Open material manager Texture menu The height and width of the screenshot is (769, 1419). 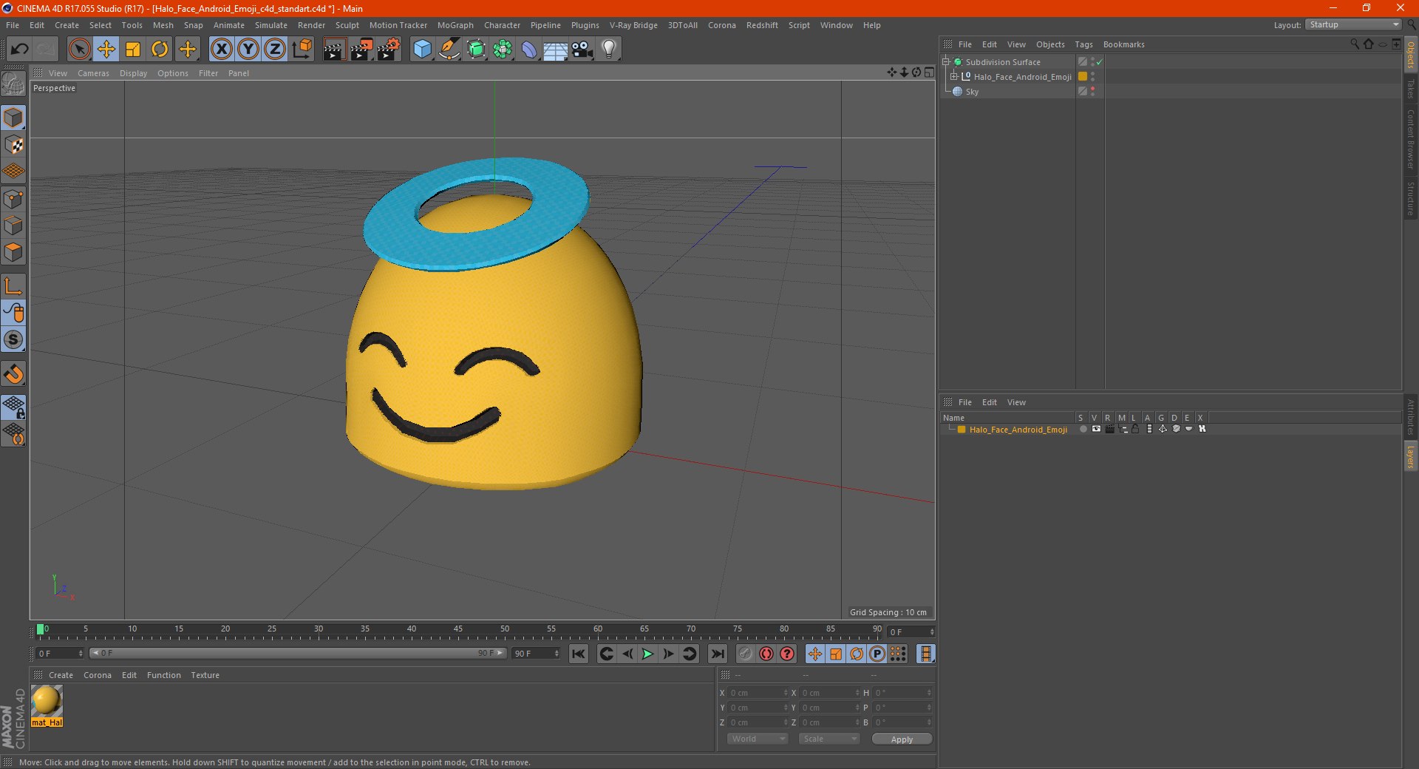pos(205,675)
